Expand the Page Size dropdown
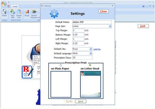The height and width of the screenshot is (109, 155). 110,26
